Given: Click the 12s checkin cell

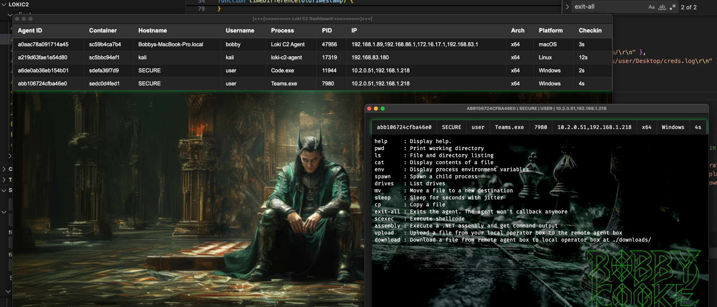Looking at the screenshot, I should tap(583, 57).
